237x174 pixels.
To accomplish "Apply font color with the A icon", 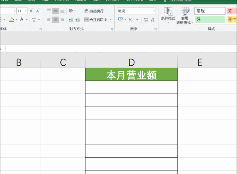I will 22,20.
